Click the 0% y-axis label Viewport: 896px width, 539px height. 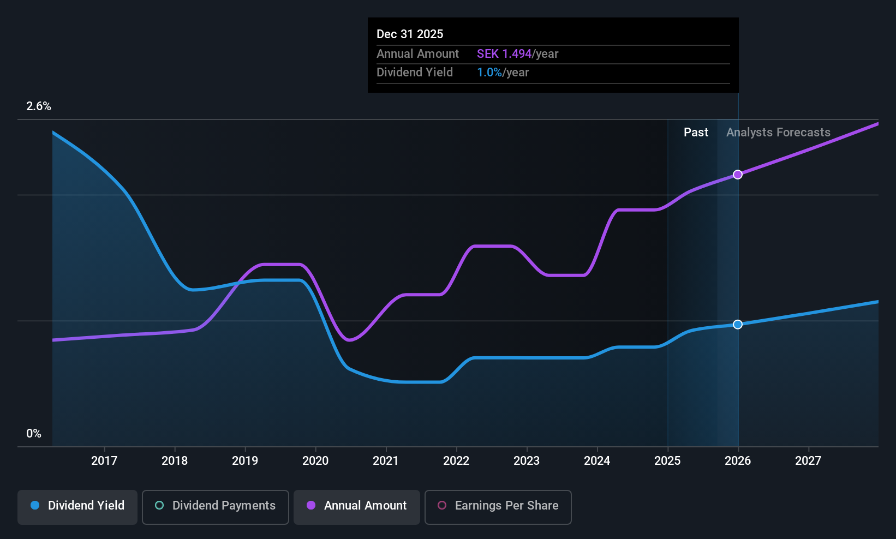pyautogui.click(x=34, y=434)
